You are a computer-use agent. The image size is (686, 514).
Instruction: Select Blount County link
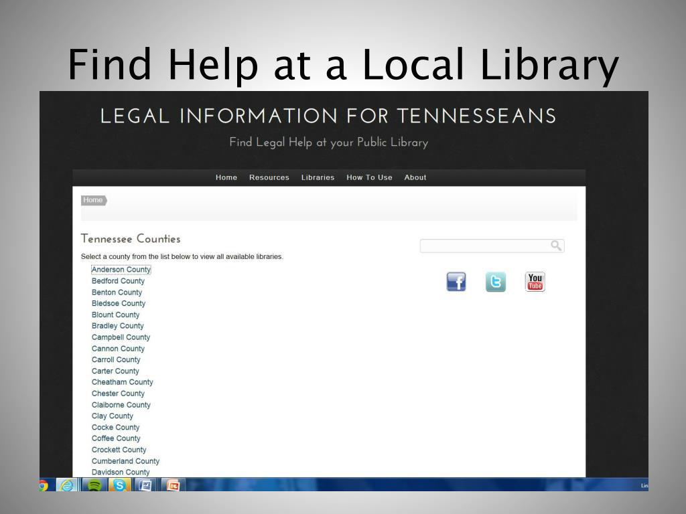point(115,315)
